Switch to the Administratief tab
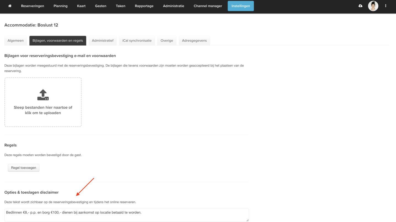 pos(103,40)
